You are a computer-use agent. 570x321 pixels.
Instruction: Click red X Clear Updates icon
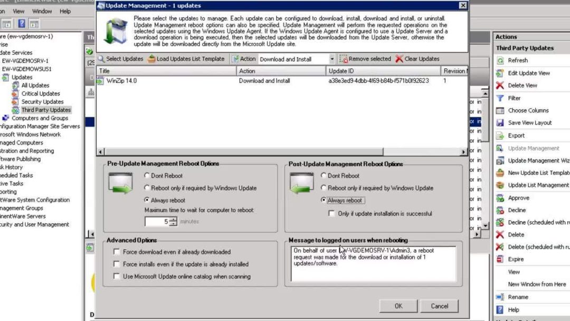click(399, 59)
